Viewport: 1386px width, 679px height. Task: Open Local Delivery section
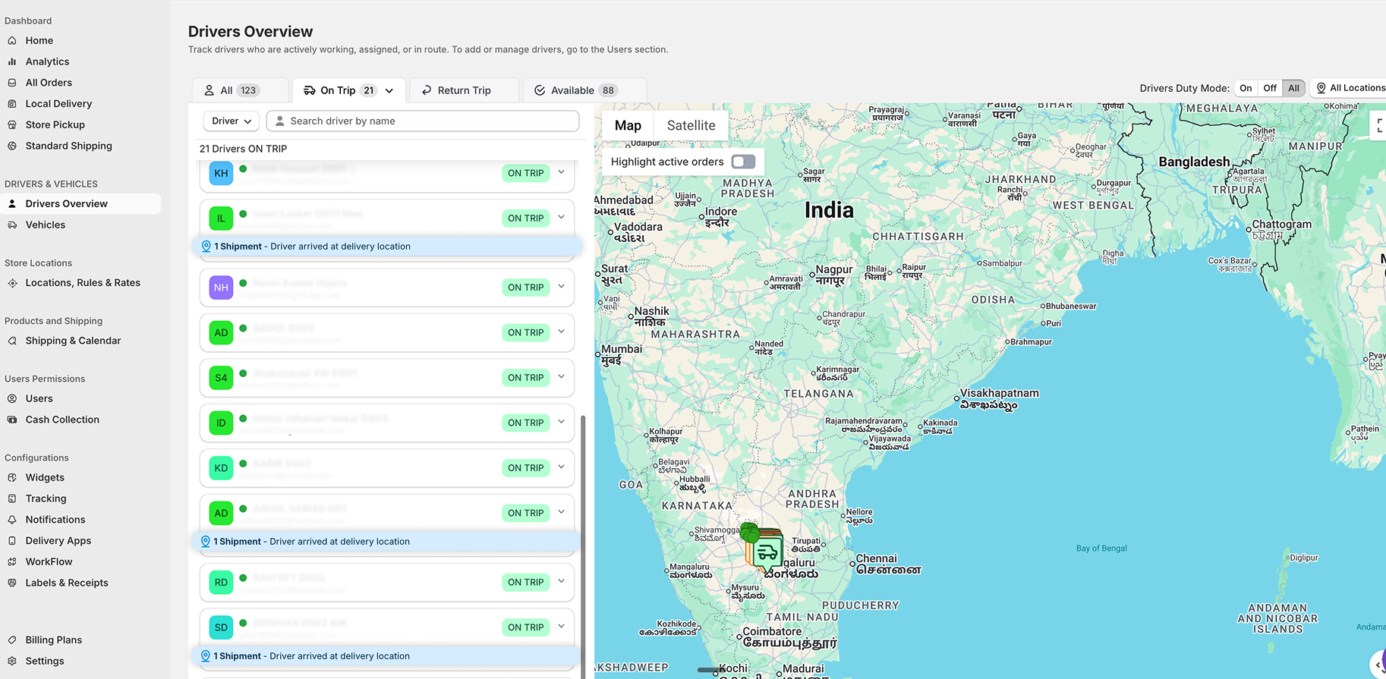click(58, 104)
